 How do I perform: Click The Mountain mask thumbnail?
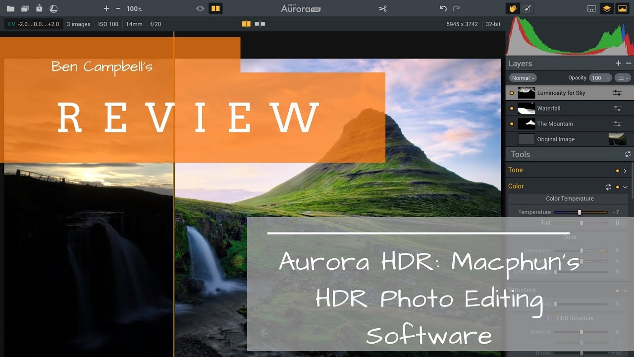click(526, 123)
